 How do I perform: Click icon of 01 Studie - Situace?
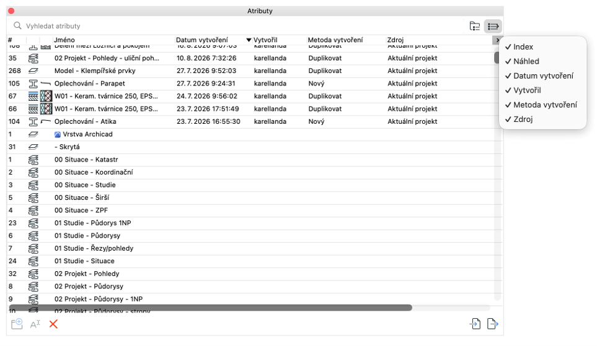[x=33, y=261]
